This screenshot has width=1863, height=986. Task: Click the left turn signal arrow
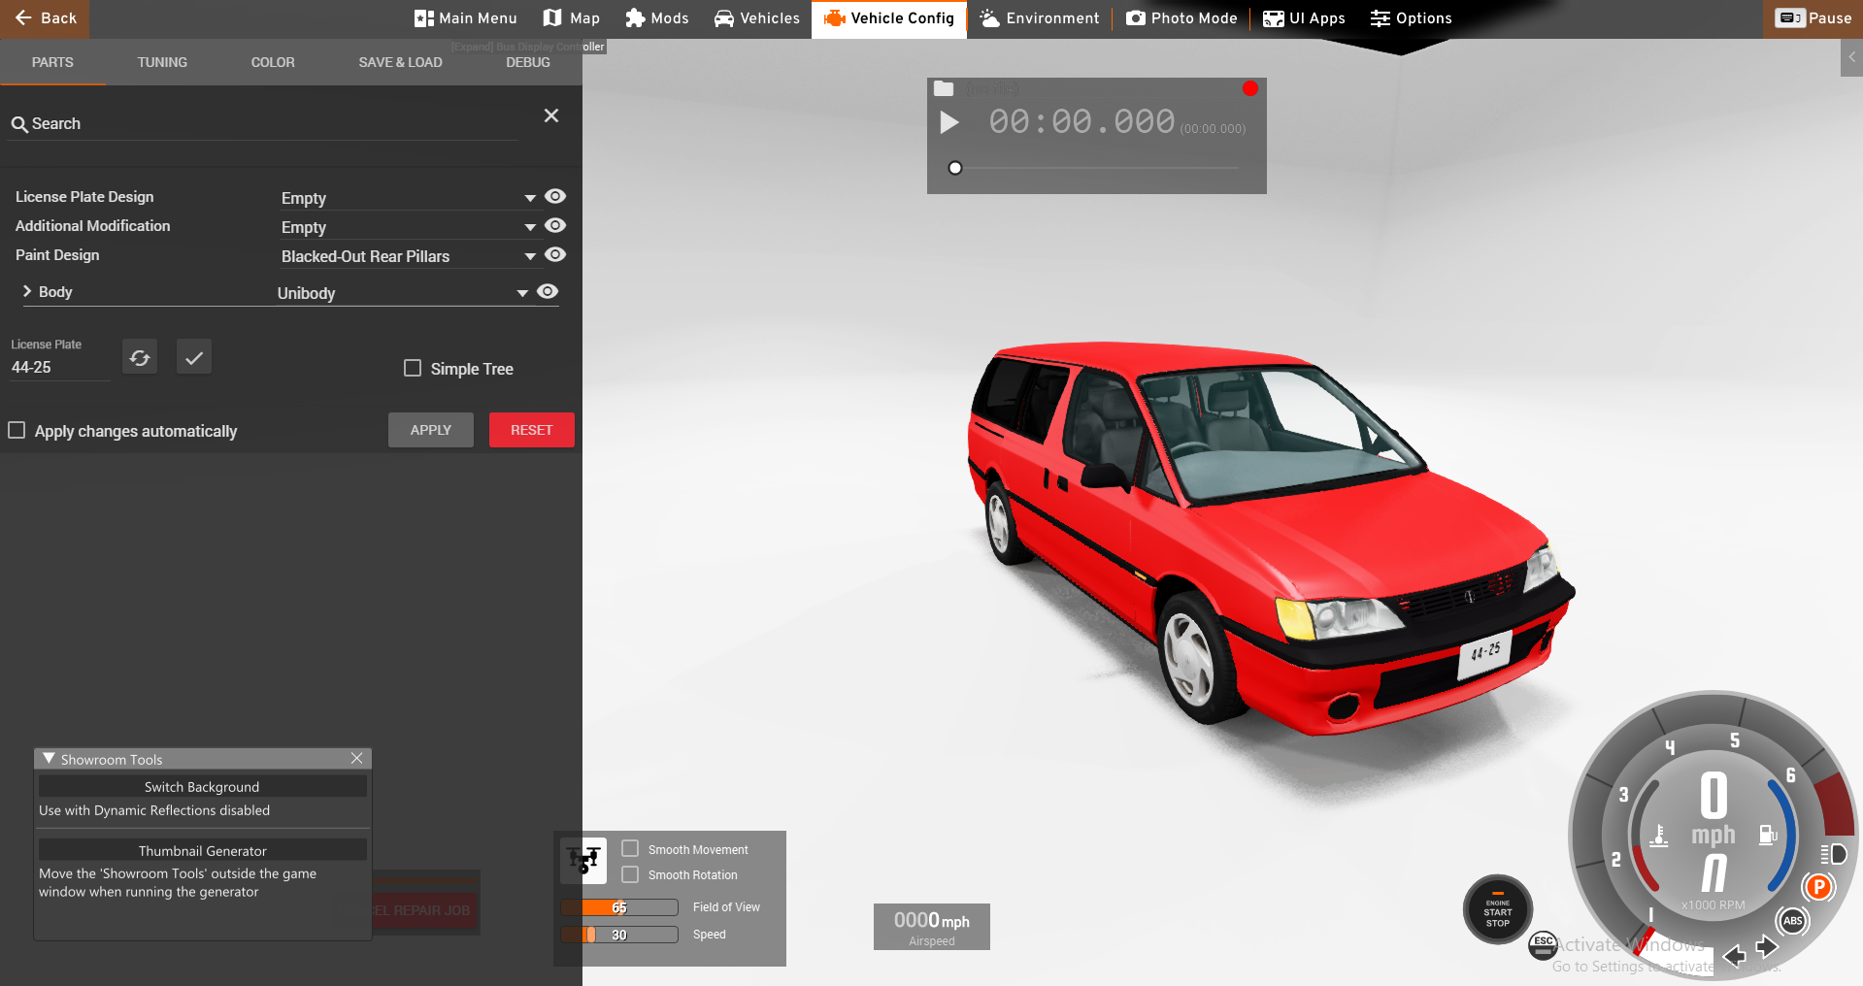point(1734,957)
